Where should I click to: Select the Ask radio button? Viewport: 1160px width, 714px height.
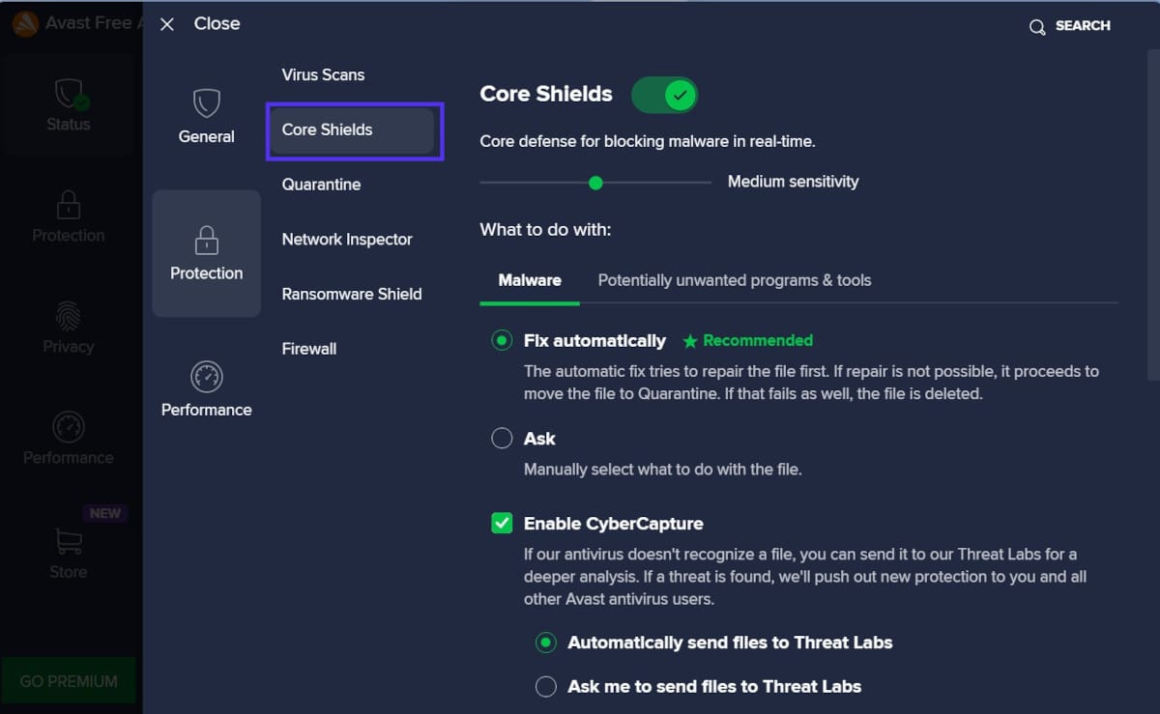pos(502,438)
